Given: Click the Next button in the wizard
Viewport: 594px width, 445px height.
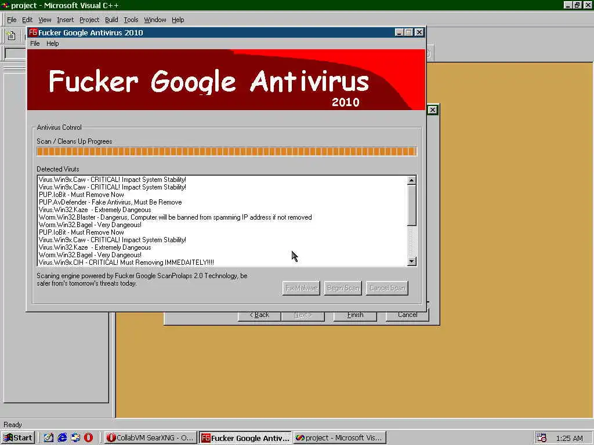Looking at the screenshot, I should [x=303, y=315].
